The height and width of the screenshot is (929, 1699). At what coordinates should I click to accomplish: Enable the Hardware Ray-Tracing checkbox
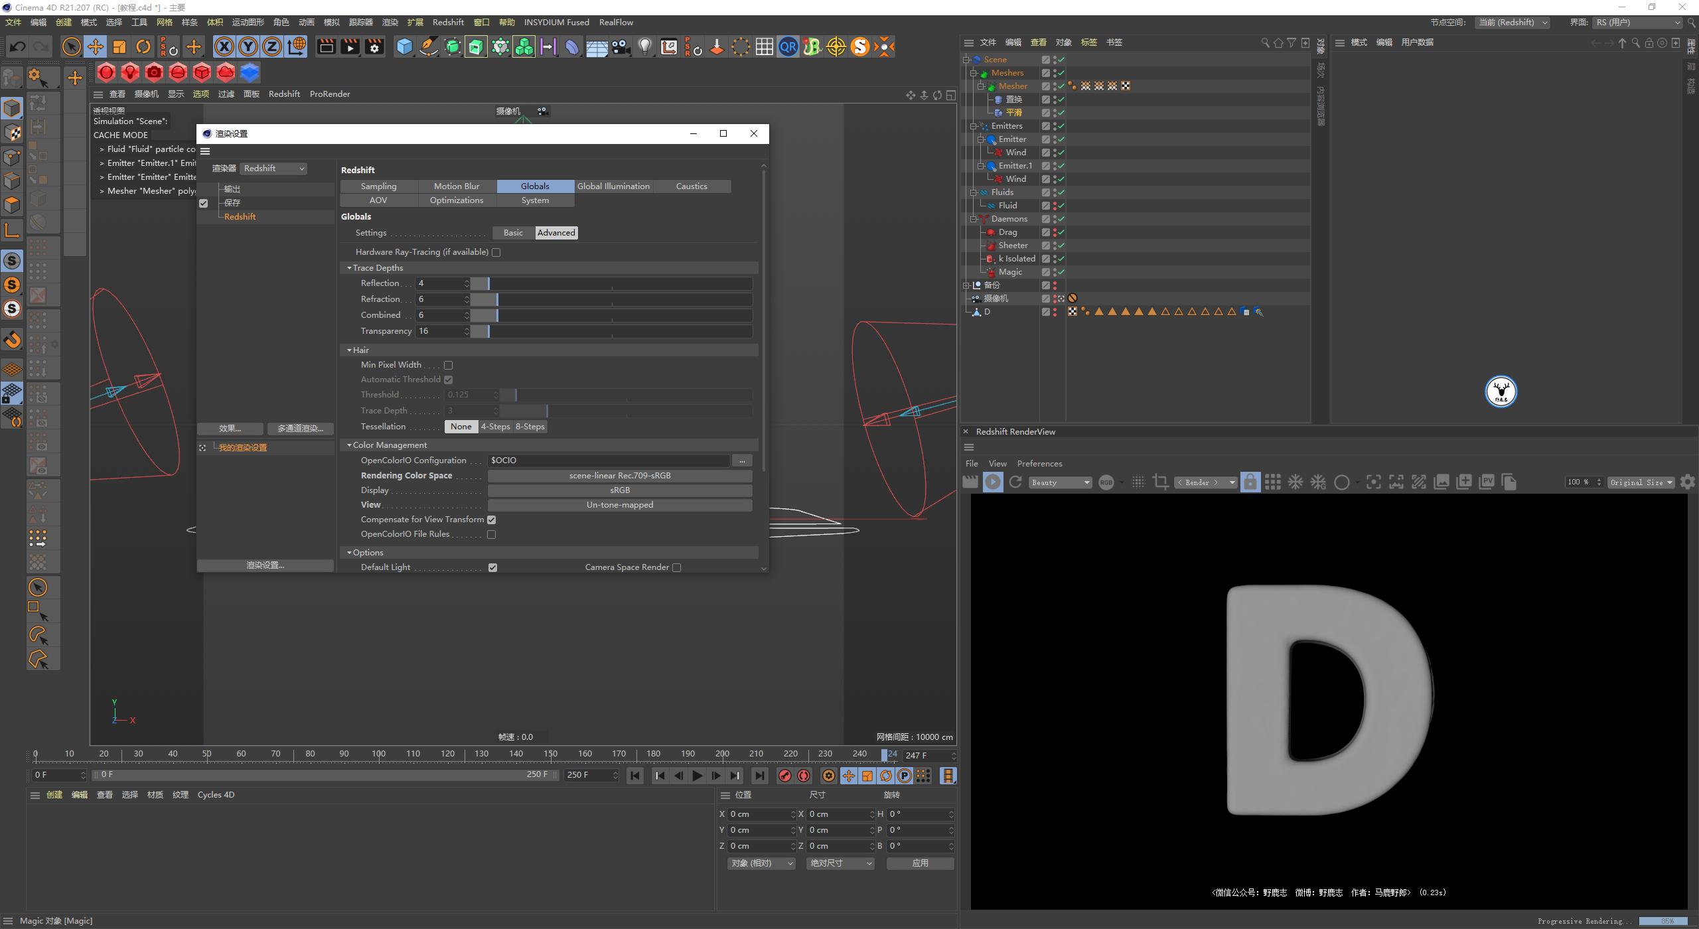[496, 252]
